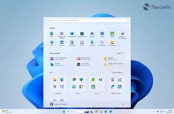Open recommended Microsoft News
The image size is (174, 114).
(84, 58)
